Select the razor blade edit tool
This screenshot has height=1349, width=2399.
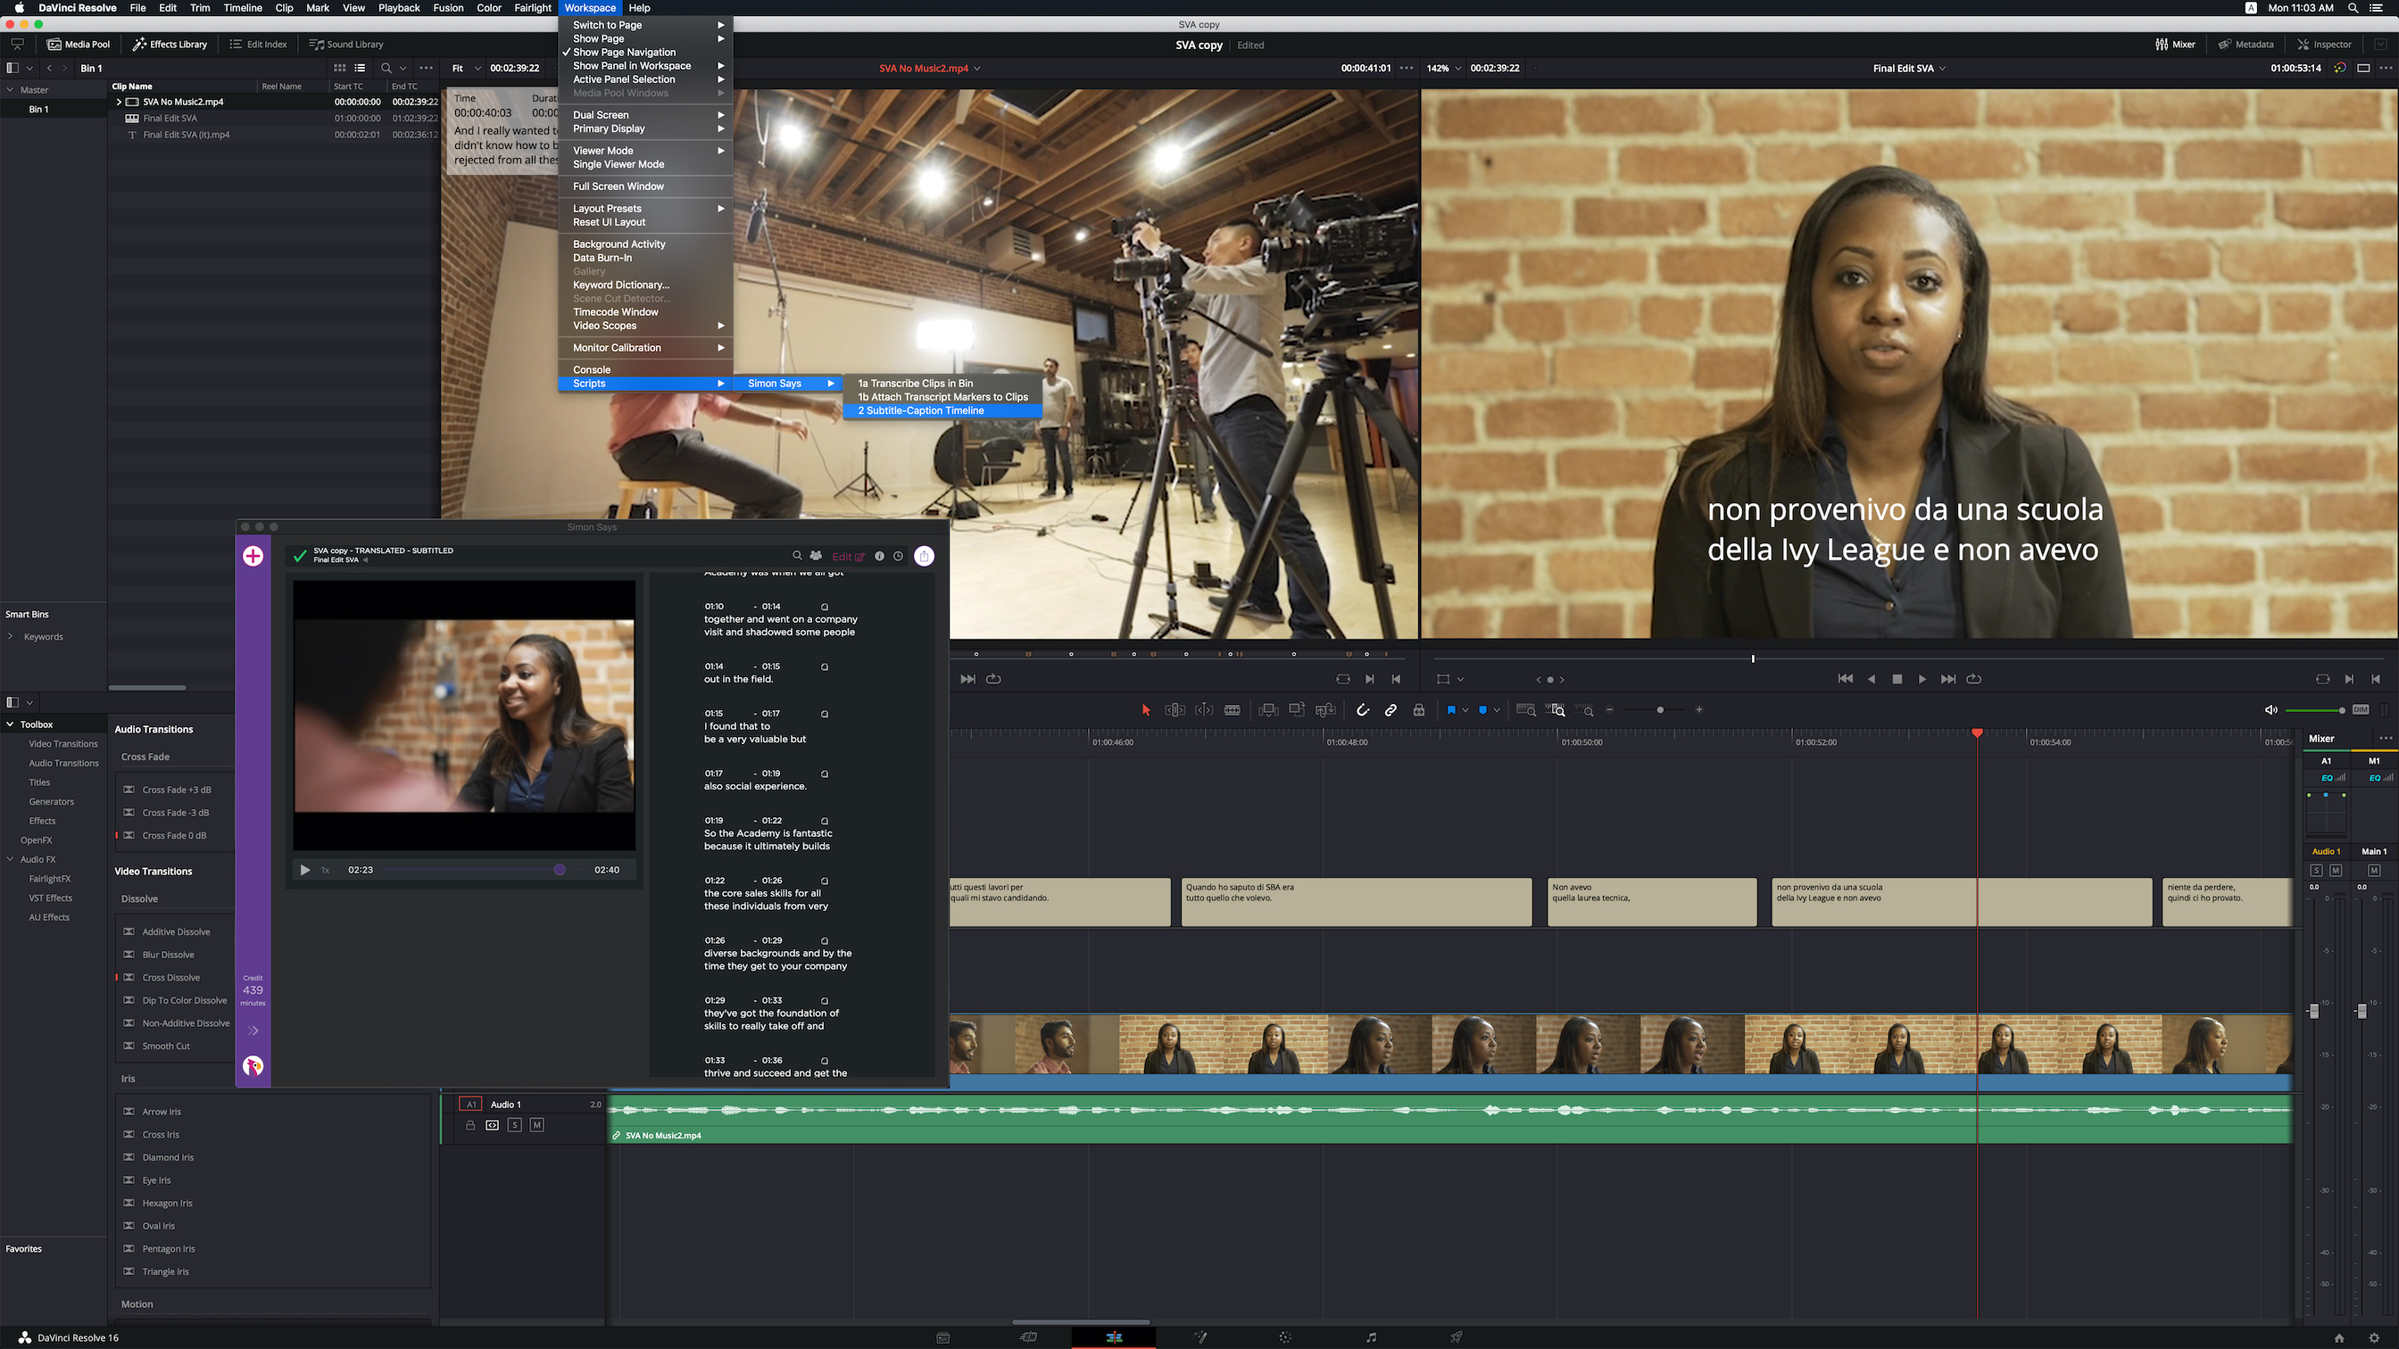pyautogui.click(x=1233, y=709)
